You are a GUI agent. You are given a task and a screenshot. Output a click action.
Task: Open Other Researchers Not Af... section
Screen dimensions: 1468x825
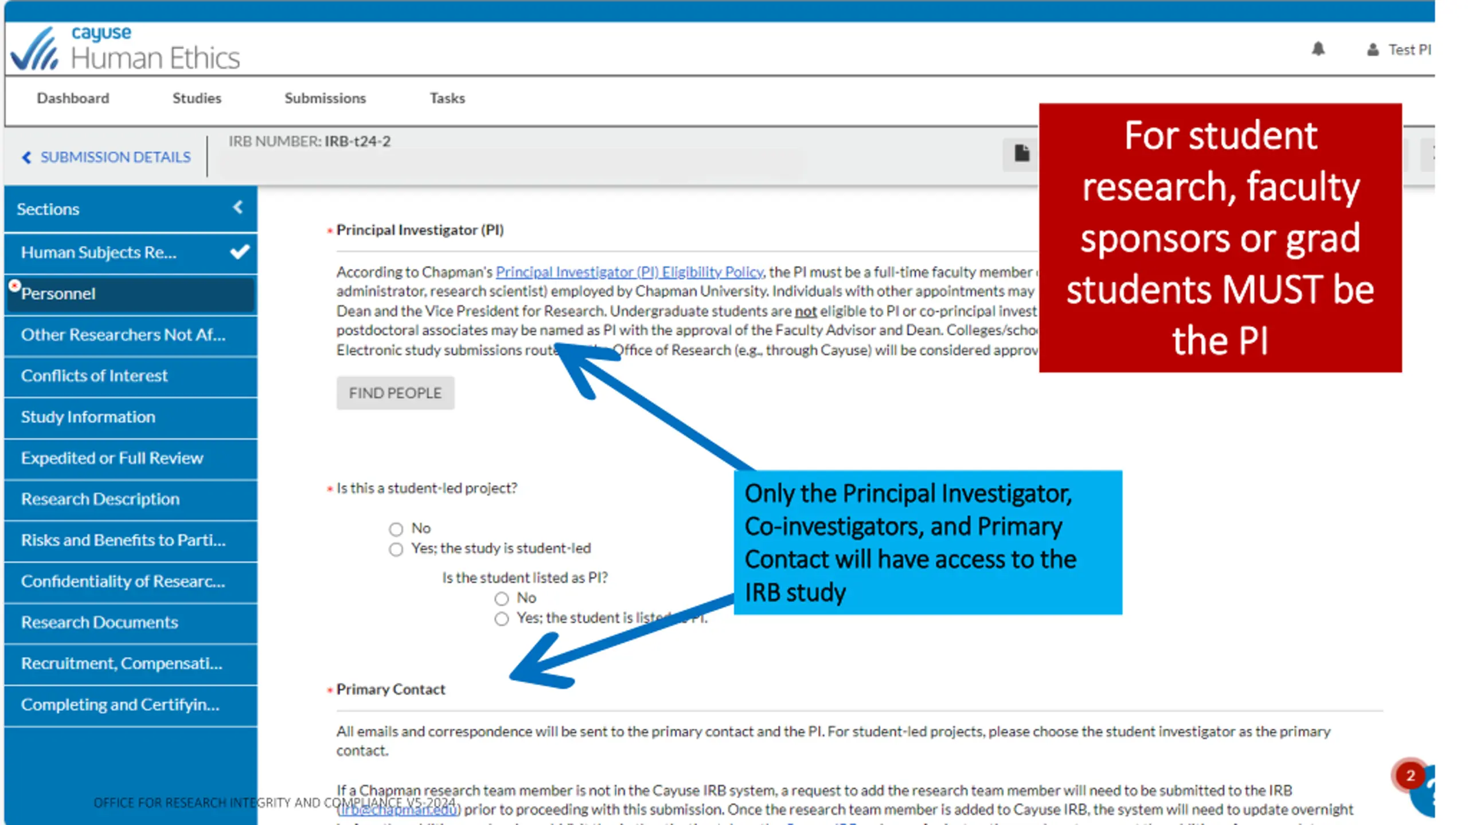point(131,335)
